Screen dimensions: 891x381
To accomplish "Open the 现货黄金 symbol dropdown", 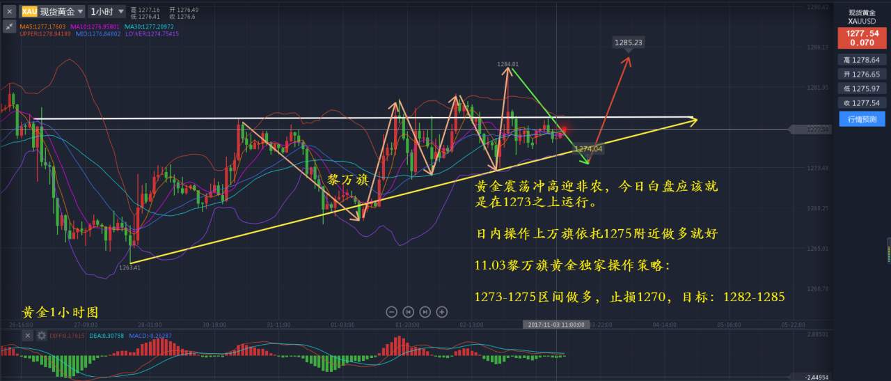I will click(x=53, y=11).
